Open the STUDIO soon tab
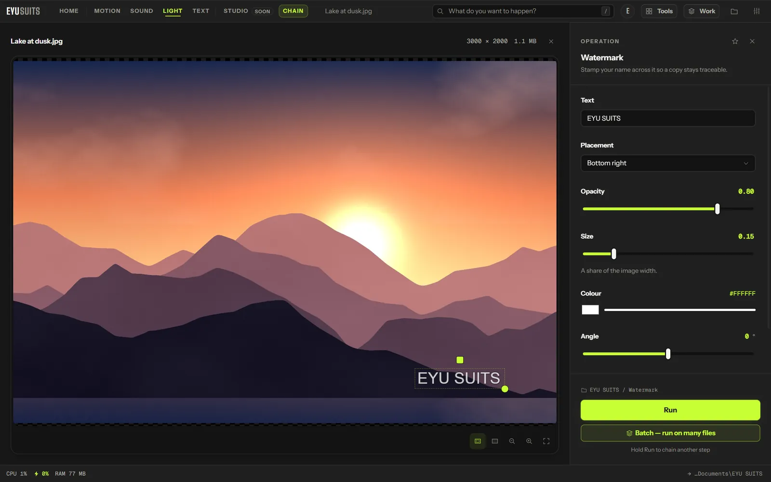 247,11
